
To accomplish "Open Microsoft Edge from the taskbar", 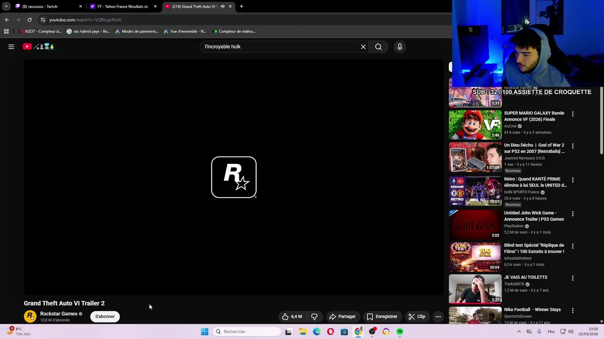I will click(x=317, y=331).
